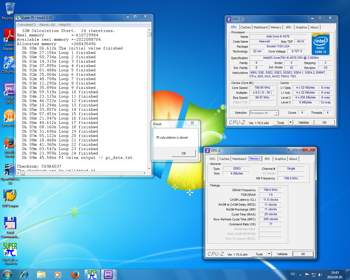The height and width of the screenshot is (280, 350).
Task: Switch to CPU tab in Memory CPU-Z window
Action: (x=212, y=159)
